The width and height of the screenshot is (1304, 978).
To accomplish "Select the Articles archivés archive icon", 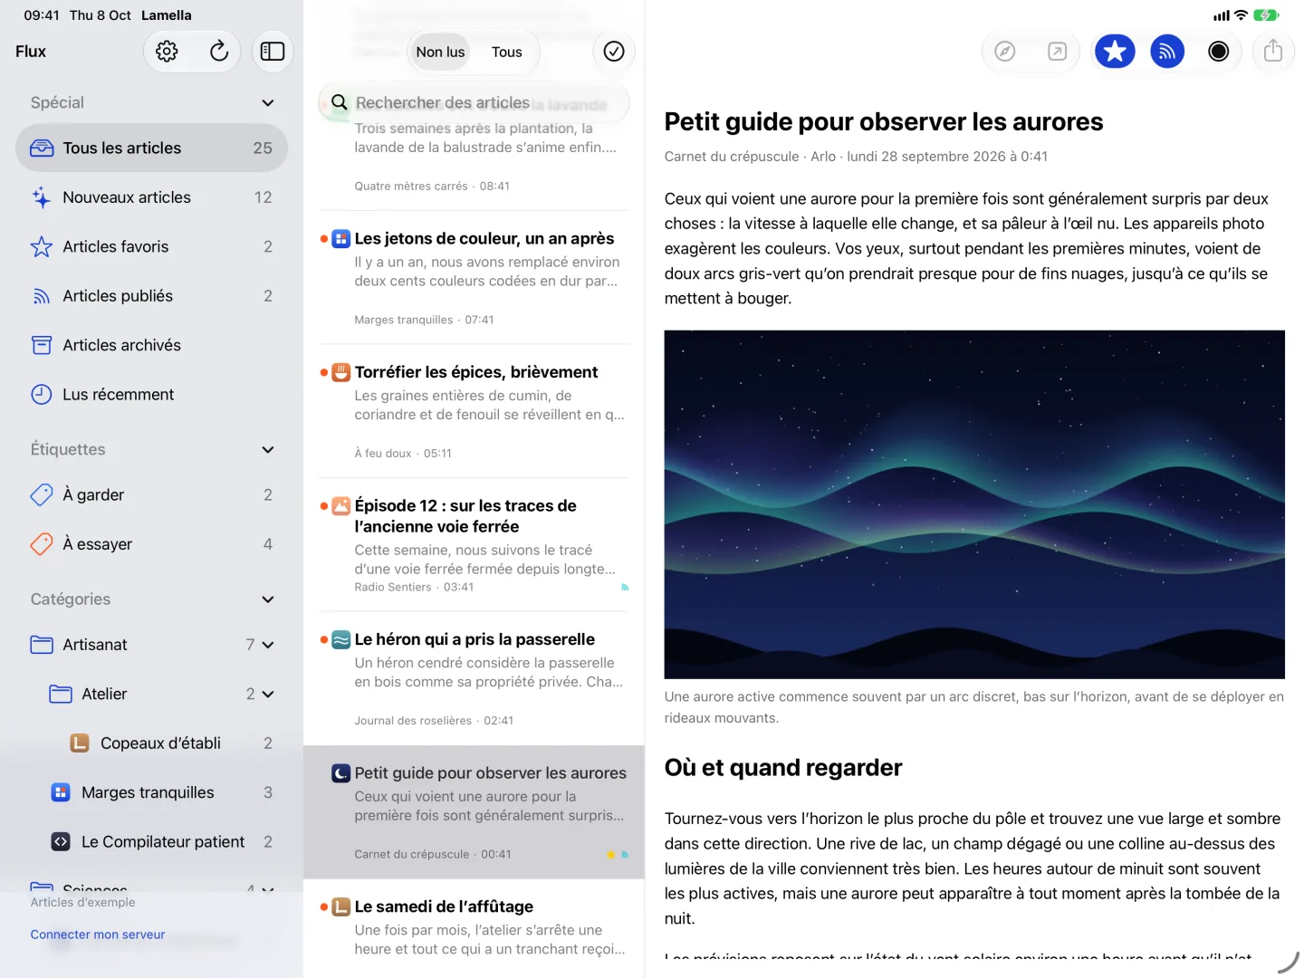I will [x=42, y=345].
